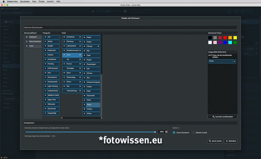Click the plus icon next to Dunkel
This screenshot has width=261, height=159.
pyautogui.click(x=45, y=46)
